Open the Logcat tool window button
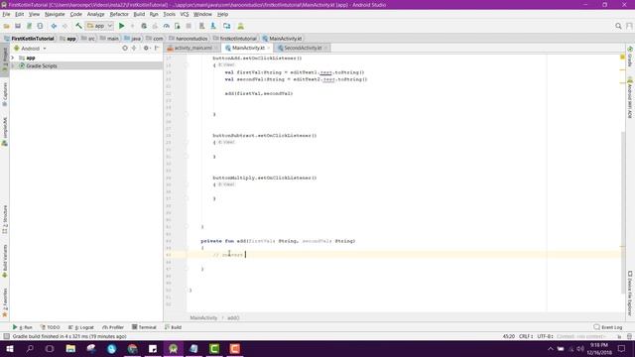 81,327
